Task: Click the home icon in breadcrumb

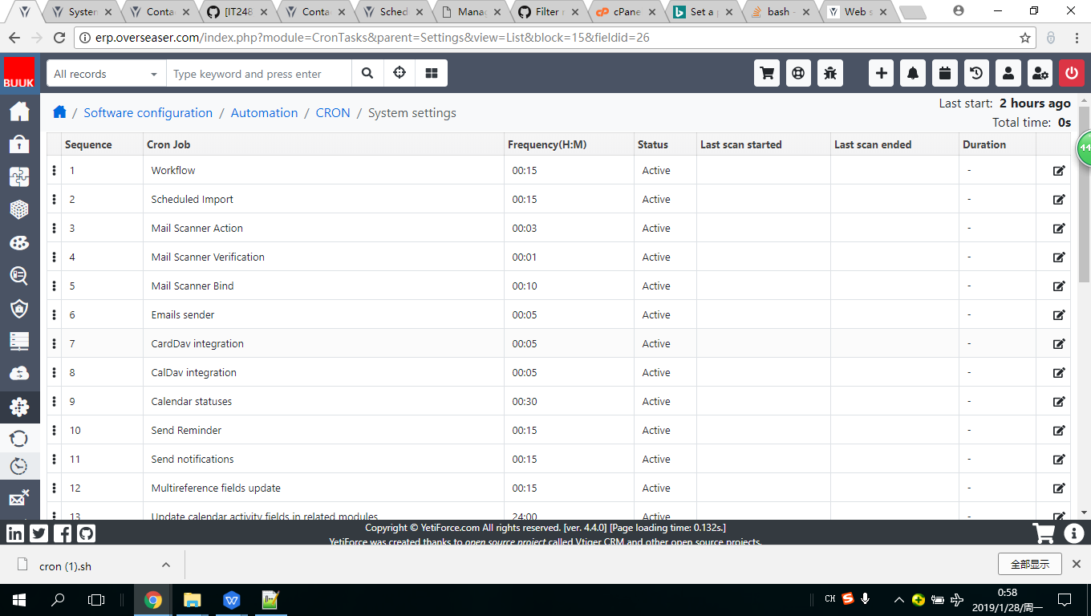Action: [x=59, y=112]
